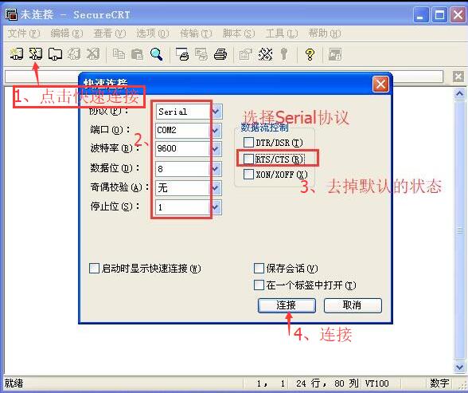Open Quick Connect from the toolbar
Image resolution: width=468 pixels, height=393 pixels.
pyautogui.click(x=36, y=54)
